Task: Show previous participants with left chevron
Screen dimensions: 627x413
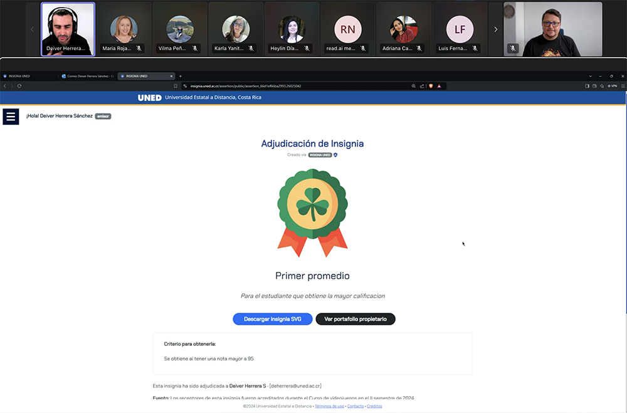Action: [x=33, y=29]
